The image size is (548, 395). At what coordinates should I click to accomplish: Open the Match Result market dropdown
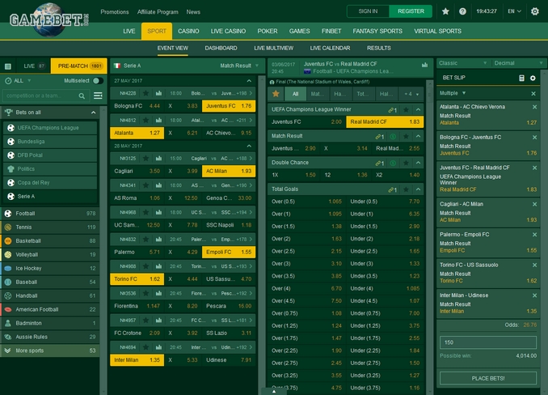pos(239,66)
